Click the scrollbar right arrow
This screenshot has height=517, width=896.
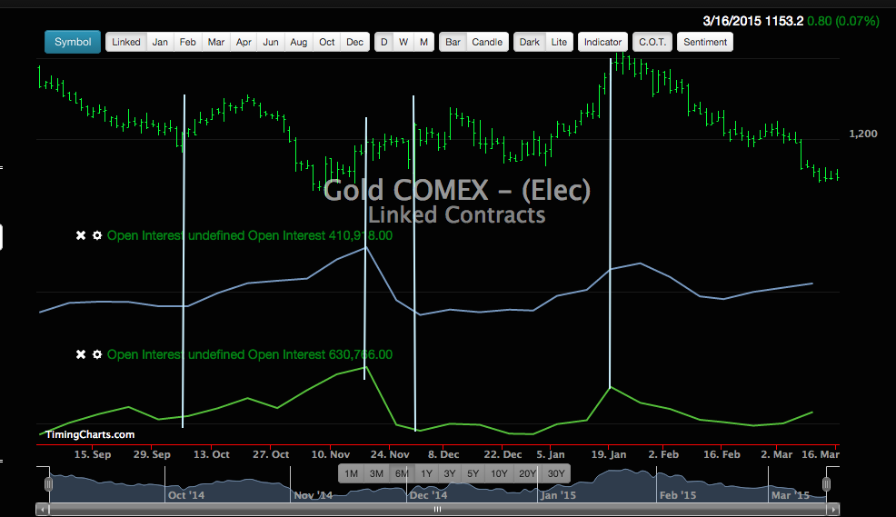(x=834, y=510)
